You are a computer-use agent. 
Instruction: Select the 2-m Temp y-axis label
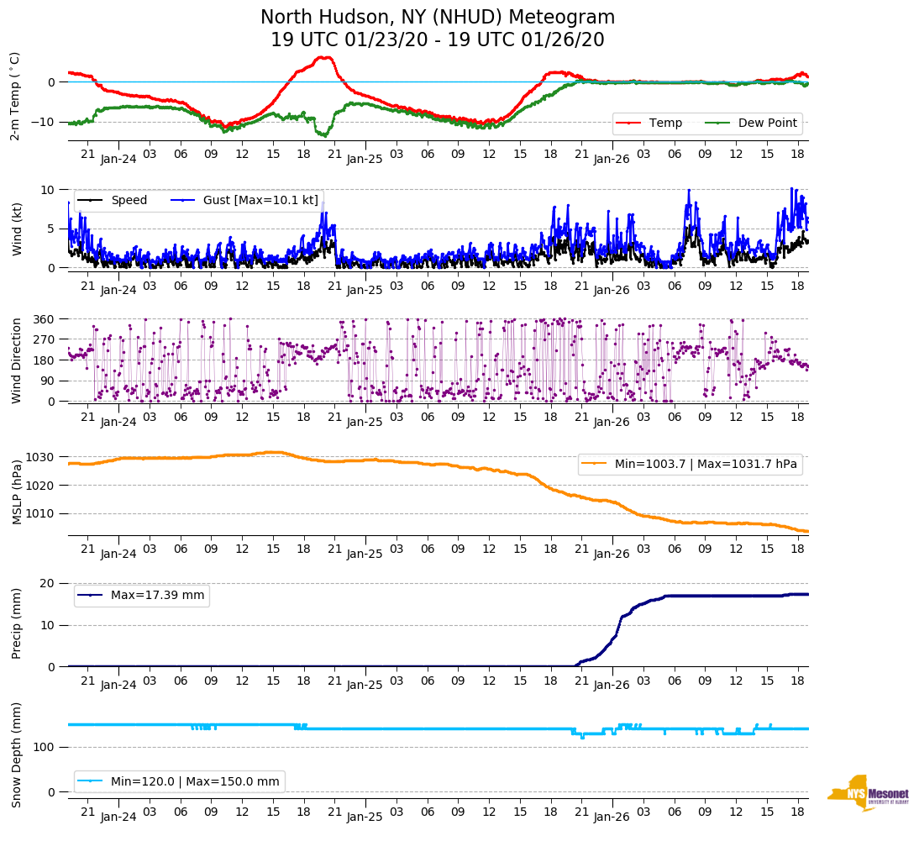14,96
